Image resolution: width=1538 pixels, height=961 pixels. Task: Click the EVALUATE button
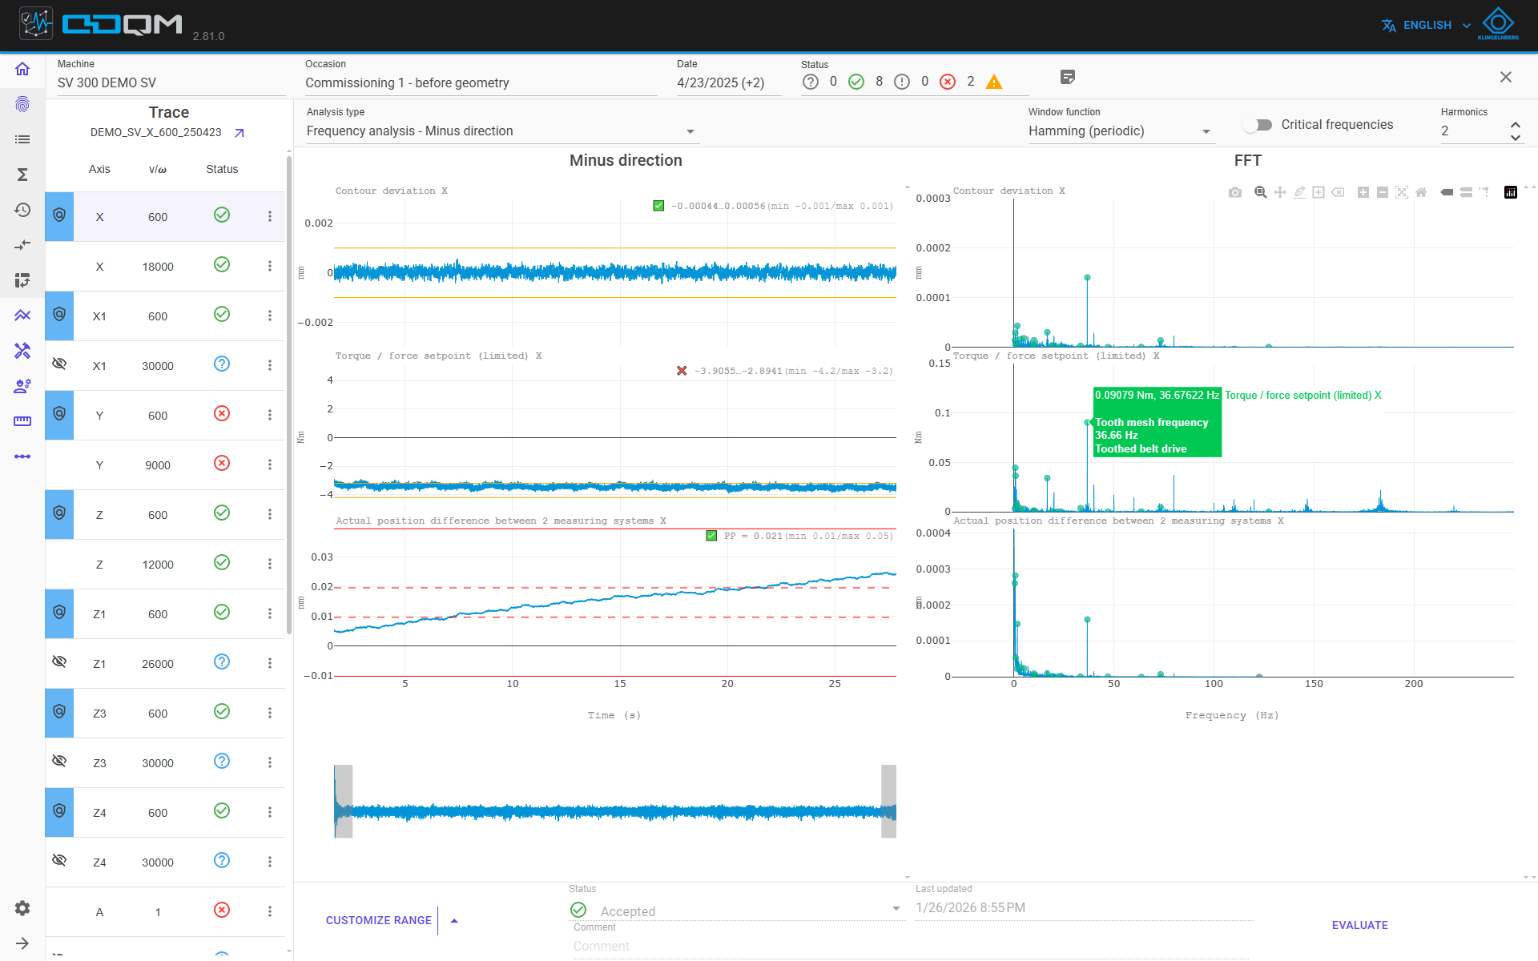point(1359,925)
